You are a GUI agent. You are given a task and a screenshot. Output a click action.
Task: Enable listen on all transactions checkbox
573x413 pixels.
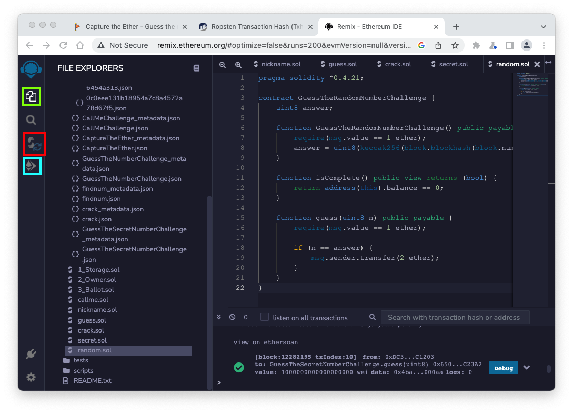pyautogui.click(x=265, y=317)
